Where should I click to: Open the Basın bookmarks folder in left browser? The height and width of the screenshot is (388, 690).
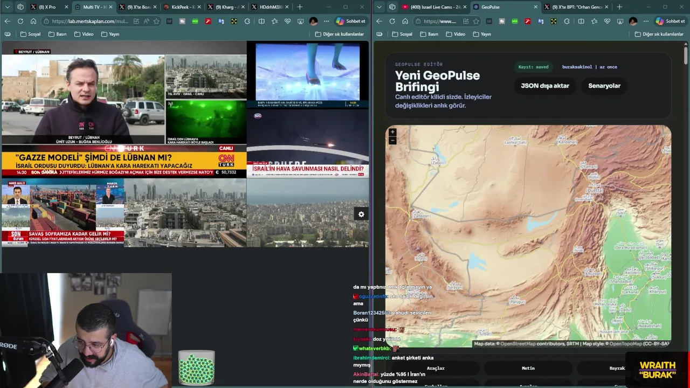(58, 34)
